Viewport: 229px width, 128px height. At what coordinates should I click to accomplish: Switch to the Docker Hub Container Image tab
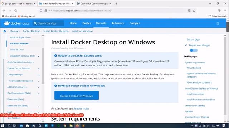(x=94, y=4)
